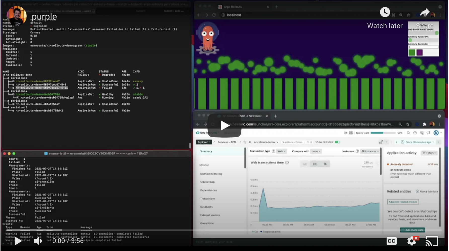Open the New Relic chart builder icon

pyautogui.click(x=346, y=133)
